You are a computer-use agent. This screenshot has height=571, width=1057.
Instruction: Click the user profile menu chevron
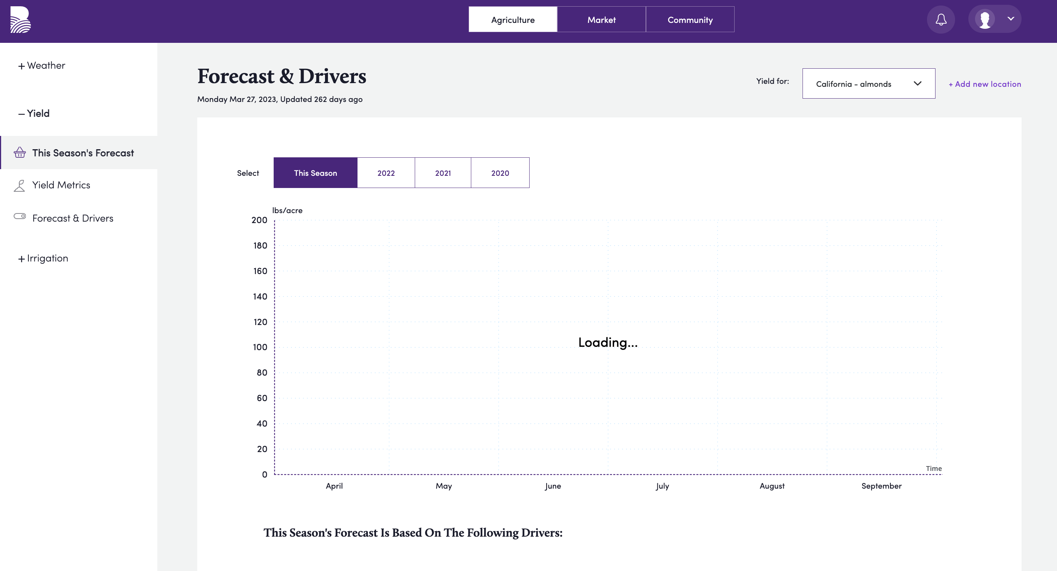[x=1010, y=19]
